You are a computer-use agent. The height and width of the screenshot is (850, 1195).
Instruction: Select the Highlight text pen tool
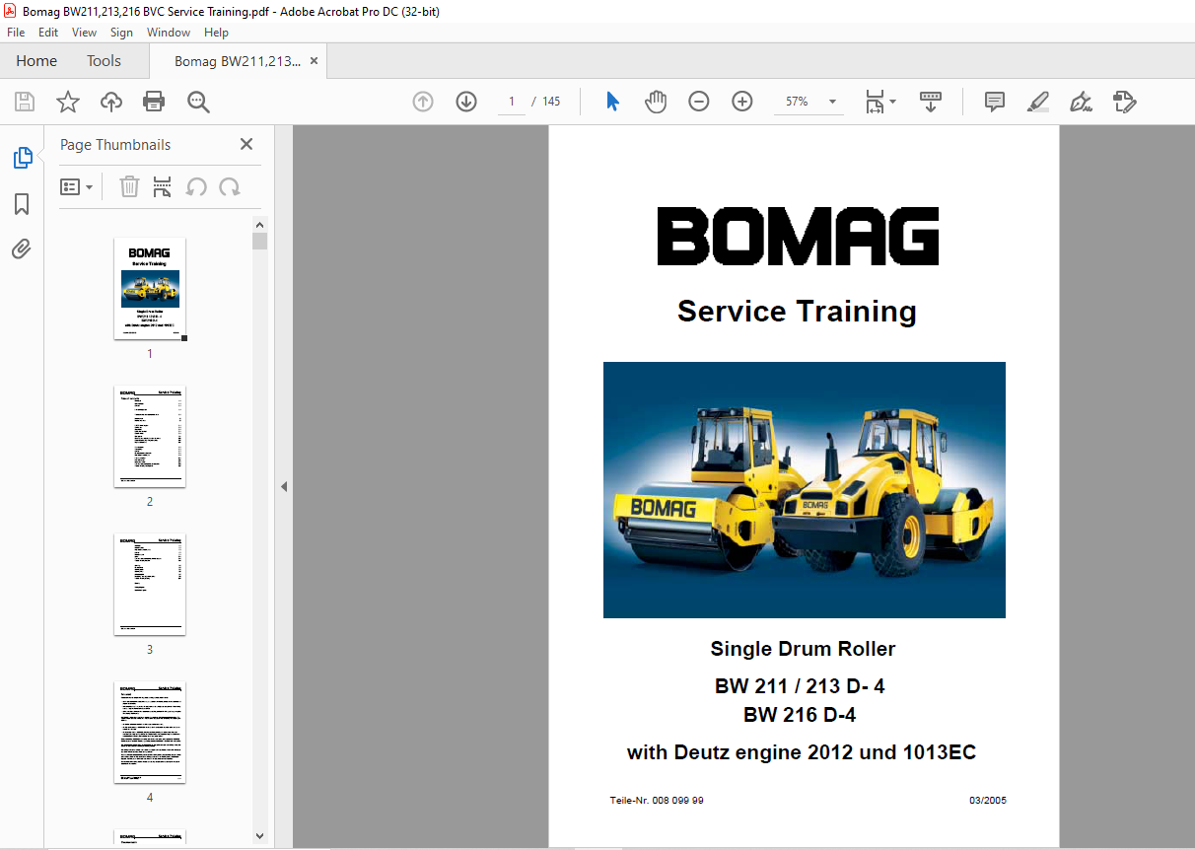coord(1037,102)
